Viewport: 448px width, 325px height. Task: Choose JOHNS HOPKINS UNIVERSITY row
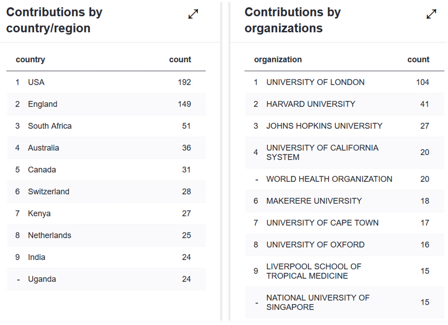[x=325, y=126]
